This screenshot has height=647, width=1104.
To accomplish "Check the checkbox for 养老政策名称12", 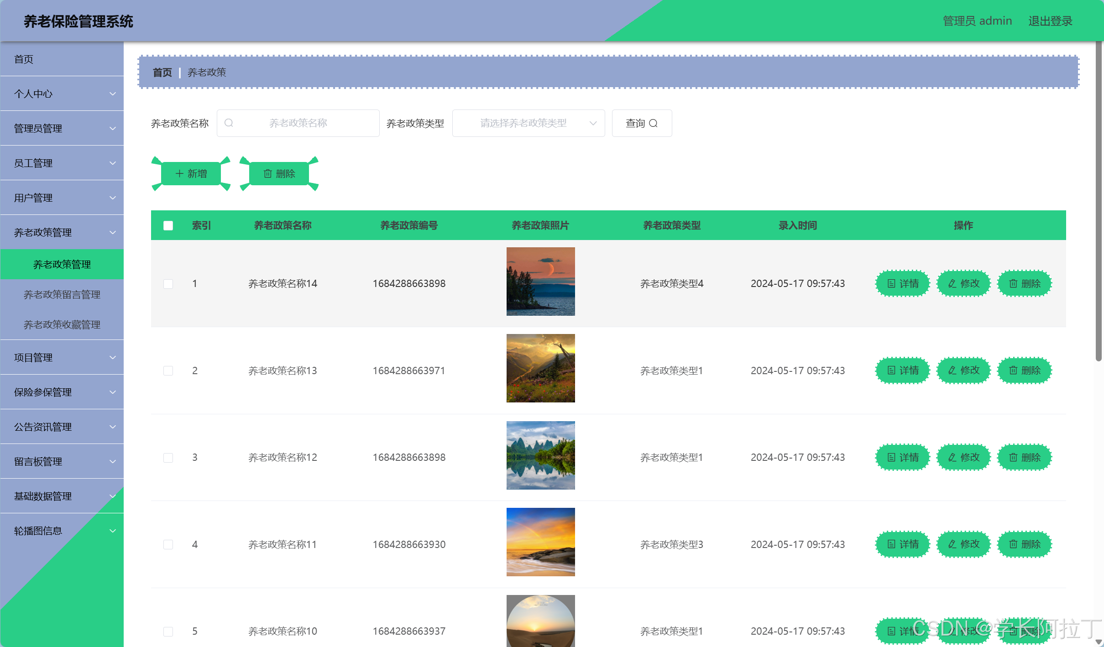I will 168,457.
